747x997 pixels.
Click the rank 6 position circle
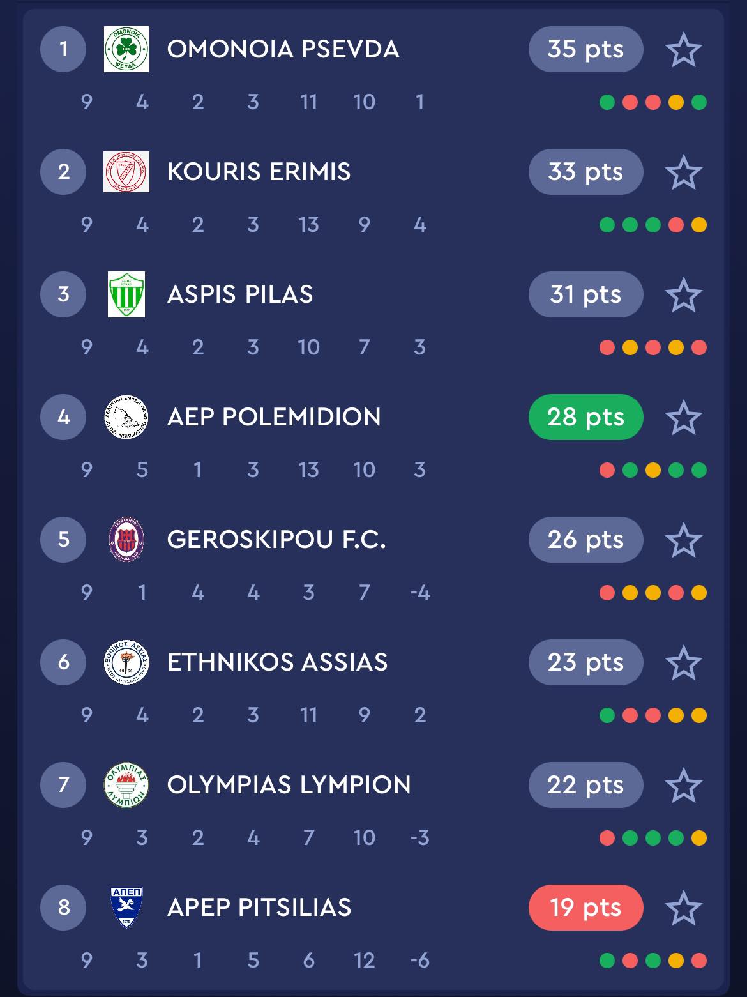pos(63,662)
